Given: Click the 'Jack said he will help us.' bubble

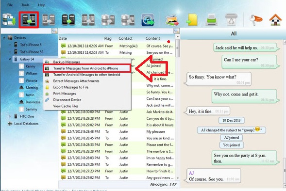Looking at the screenshot, I should [246, 48].
